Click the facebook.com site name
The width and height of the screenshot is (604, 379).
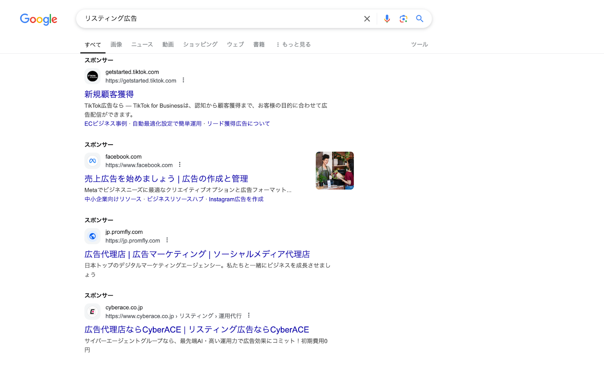123,157
